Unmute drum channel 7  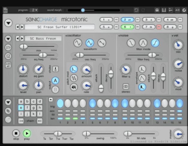tap(159, 27)
